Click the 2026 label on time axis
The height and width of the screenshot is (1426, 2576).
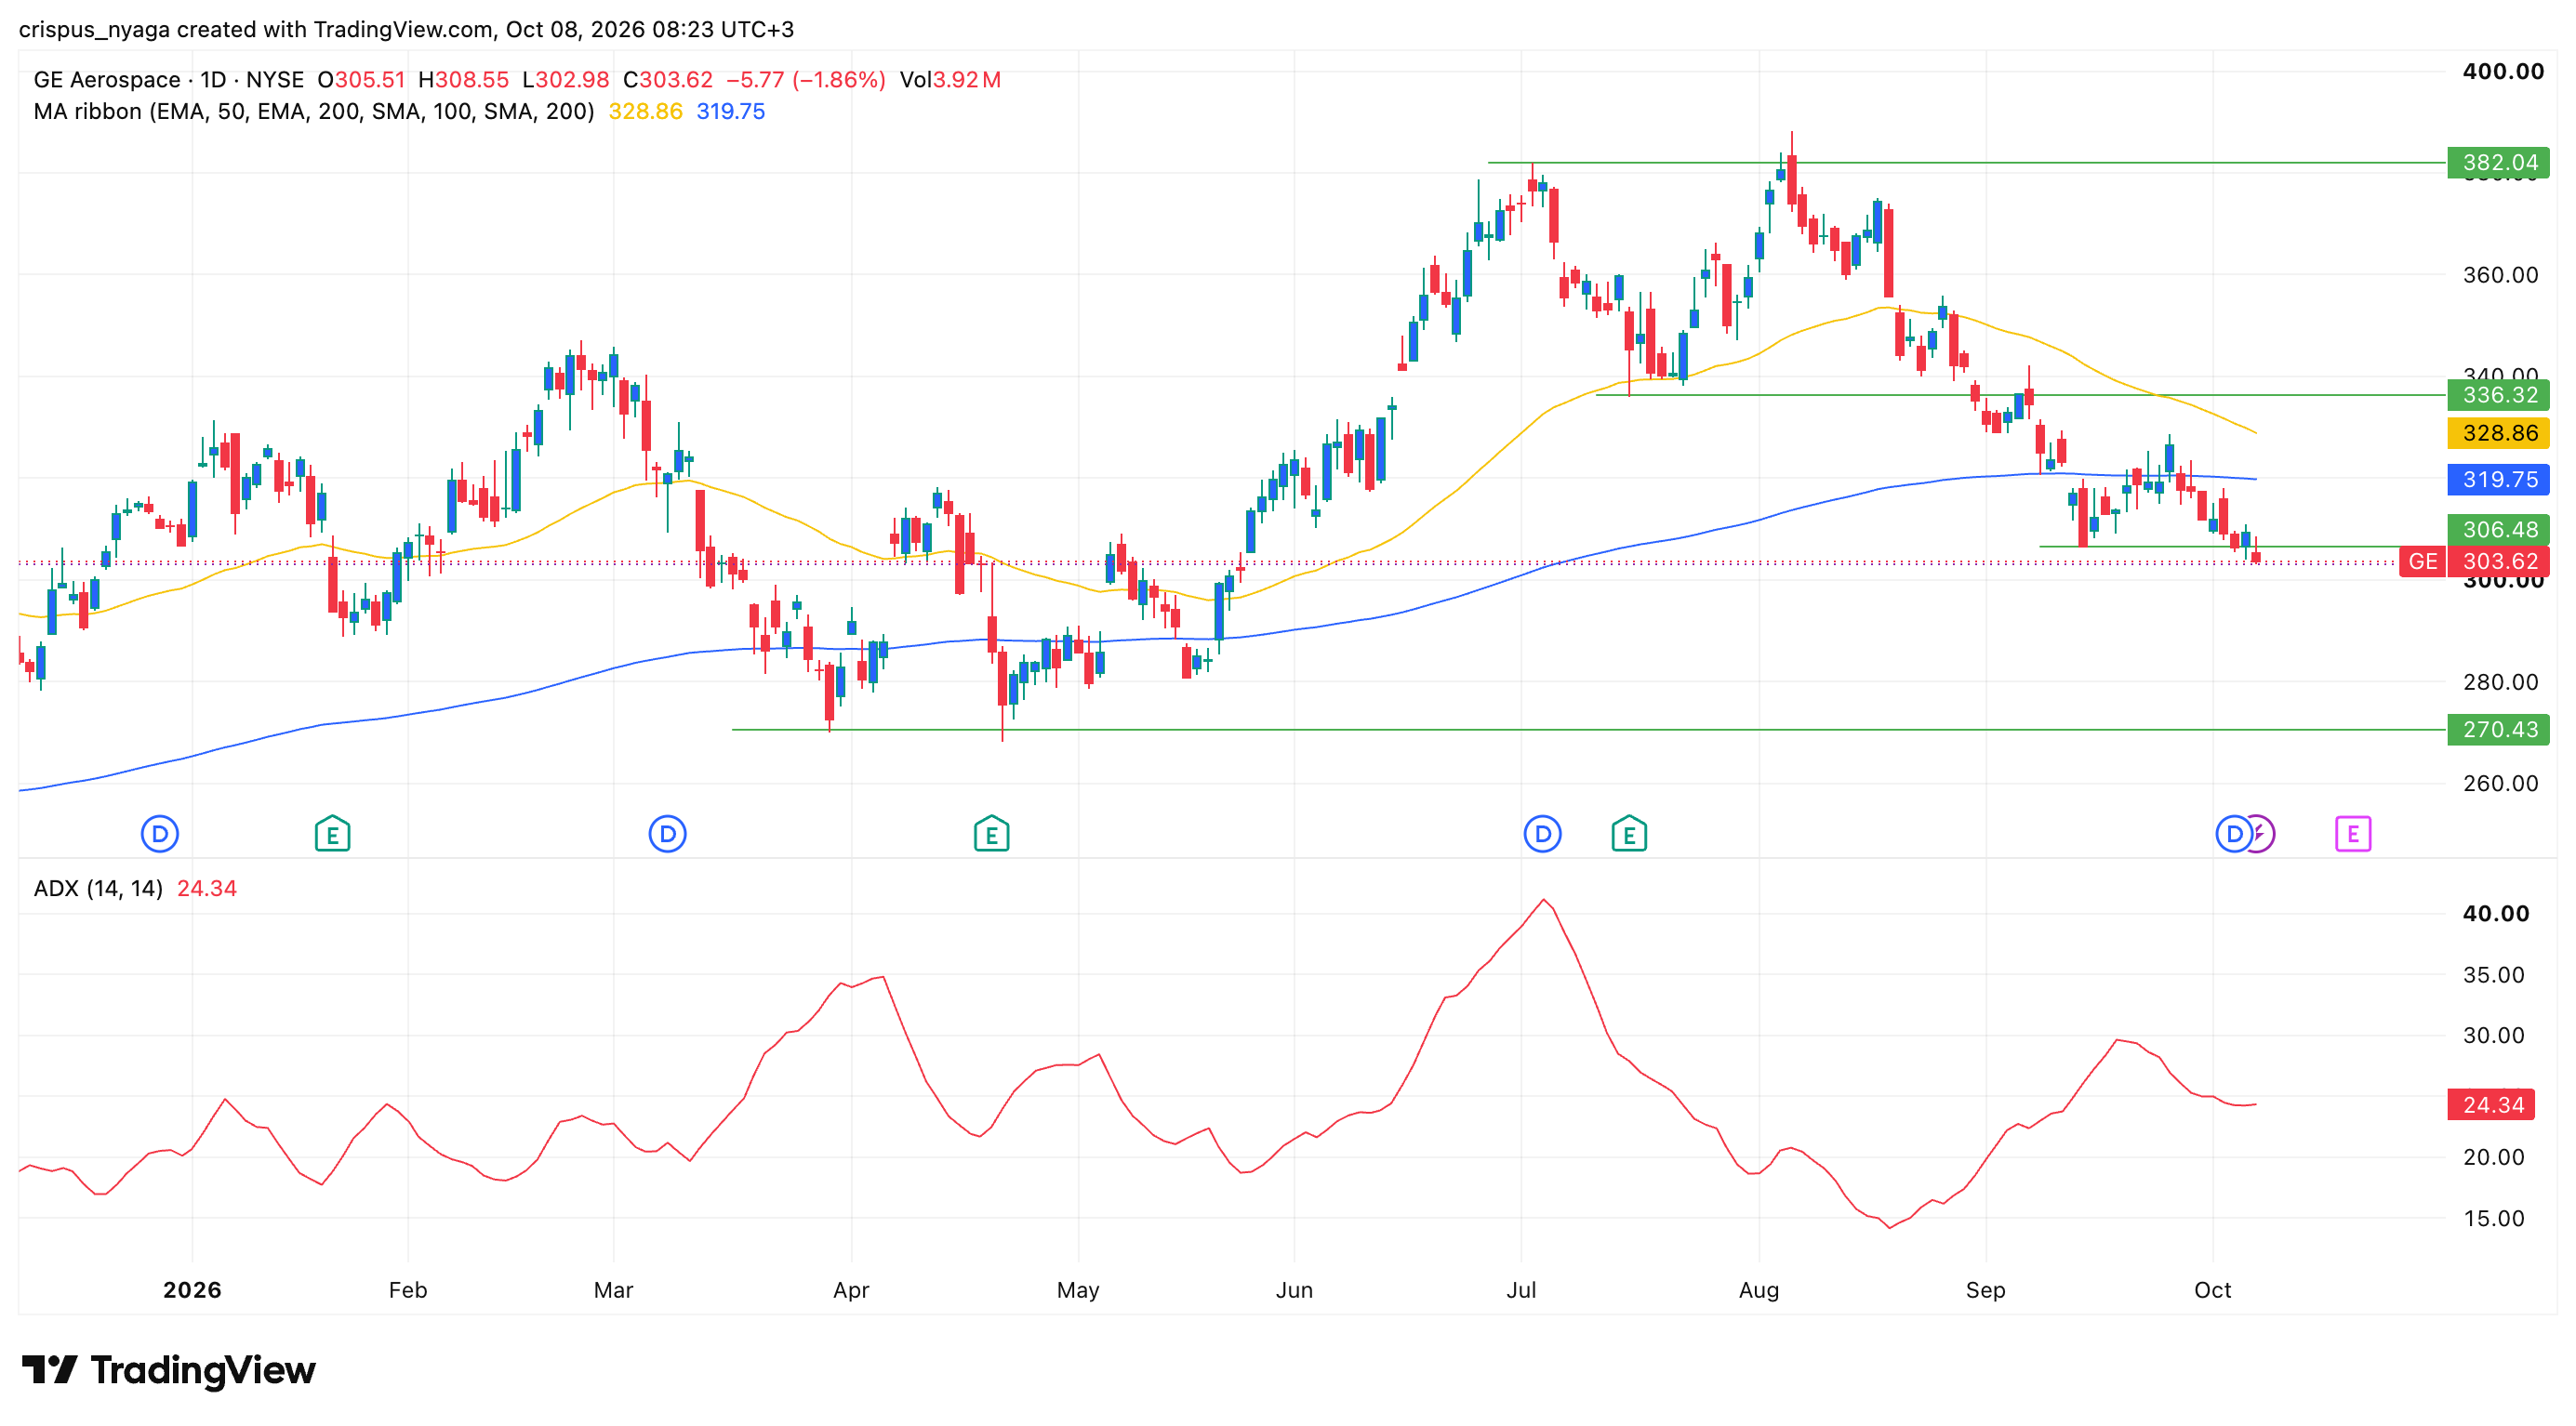192,1290
